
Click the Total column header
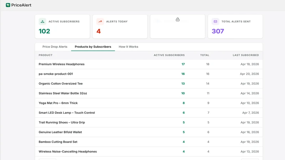click(204, 55)
